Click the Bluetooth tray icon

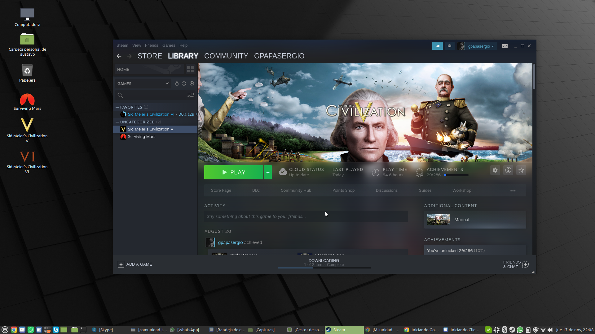[505, 330]
